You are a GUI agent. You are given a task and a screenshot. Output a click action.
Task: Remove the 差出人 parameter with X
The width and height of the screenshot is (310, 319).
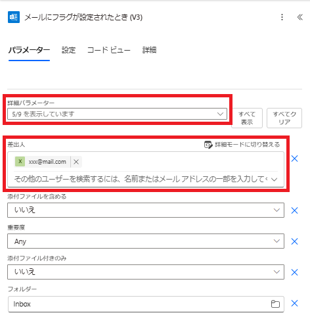coord(294,159)
